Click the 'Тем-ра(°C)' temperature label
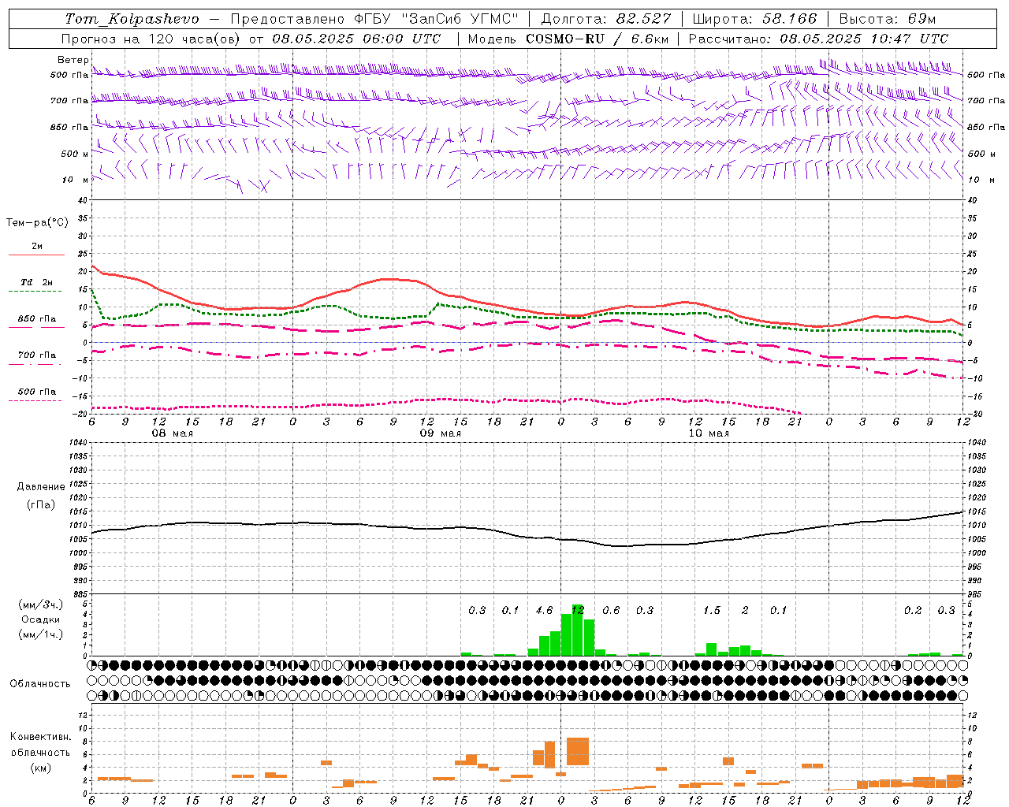 click(37, 223)
